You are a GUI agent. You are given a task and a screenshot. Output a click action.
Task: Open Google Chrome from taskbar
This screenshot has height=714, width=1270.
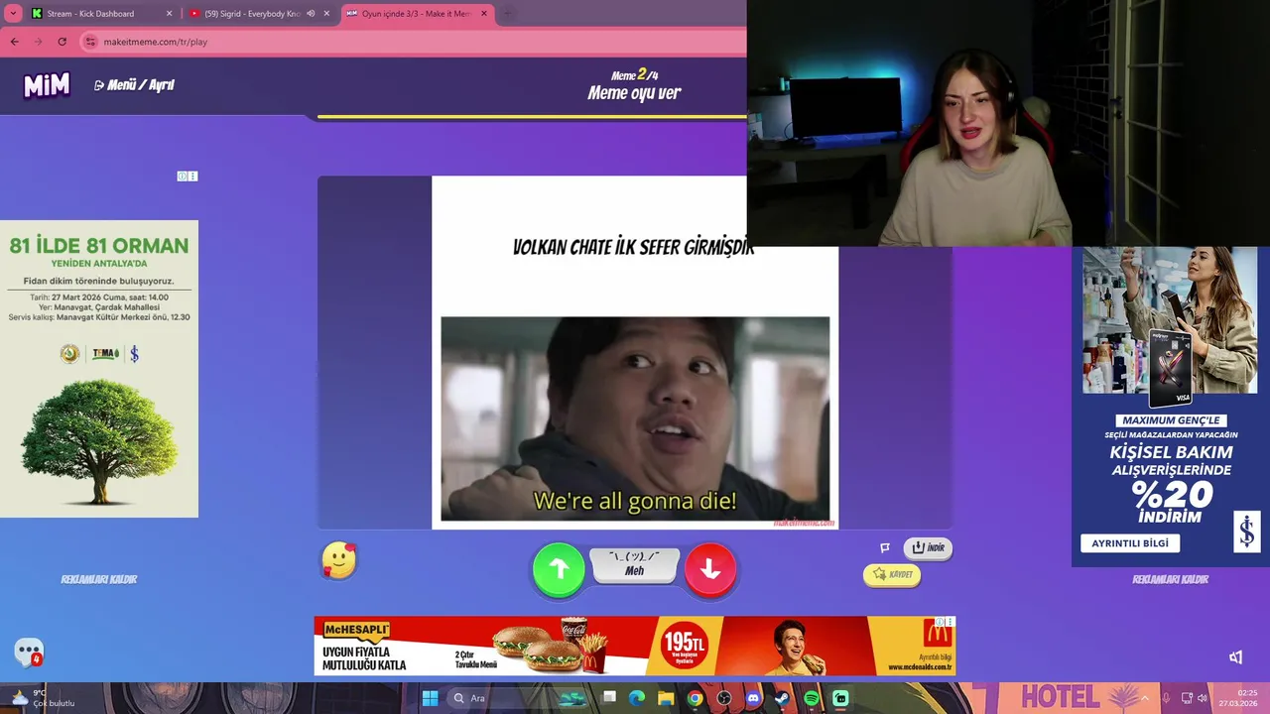695,698
